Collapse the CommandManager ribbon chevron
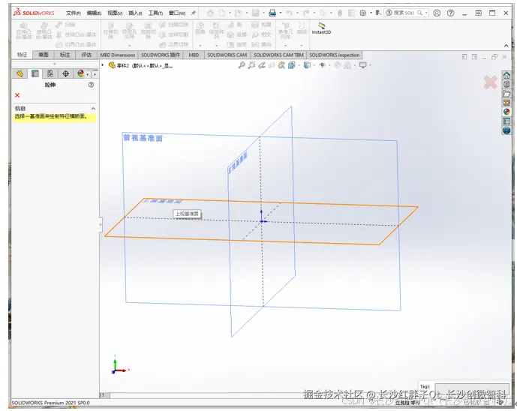The width and height of the screenshot is (517, 411). pos(506,46)
